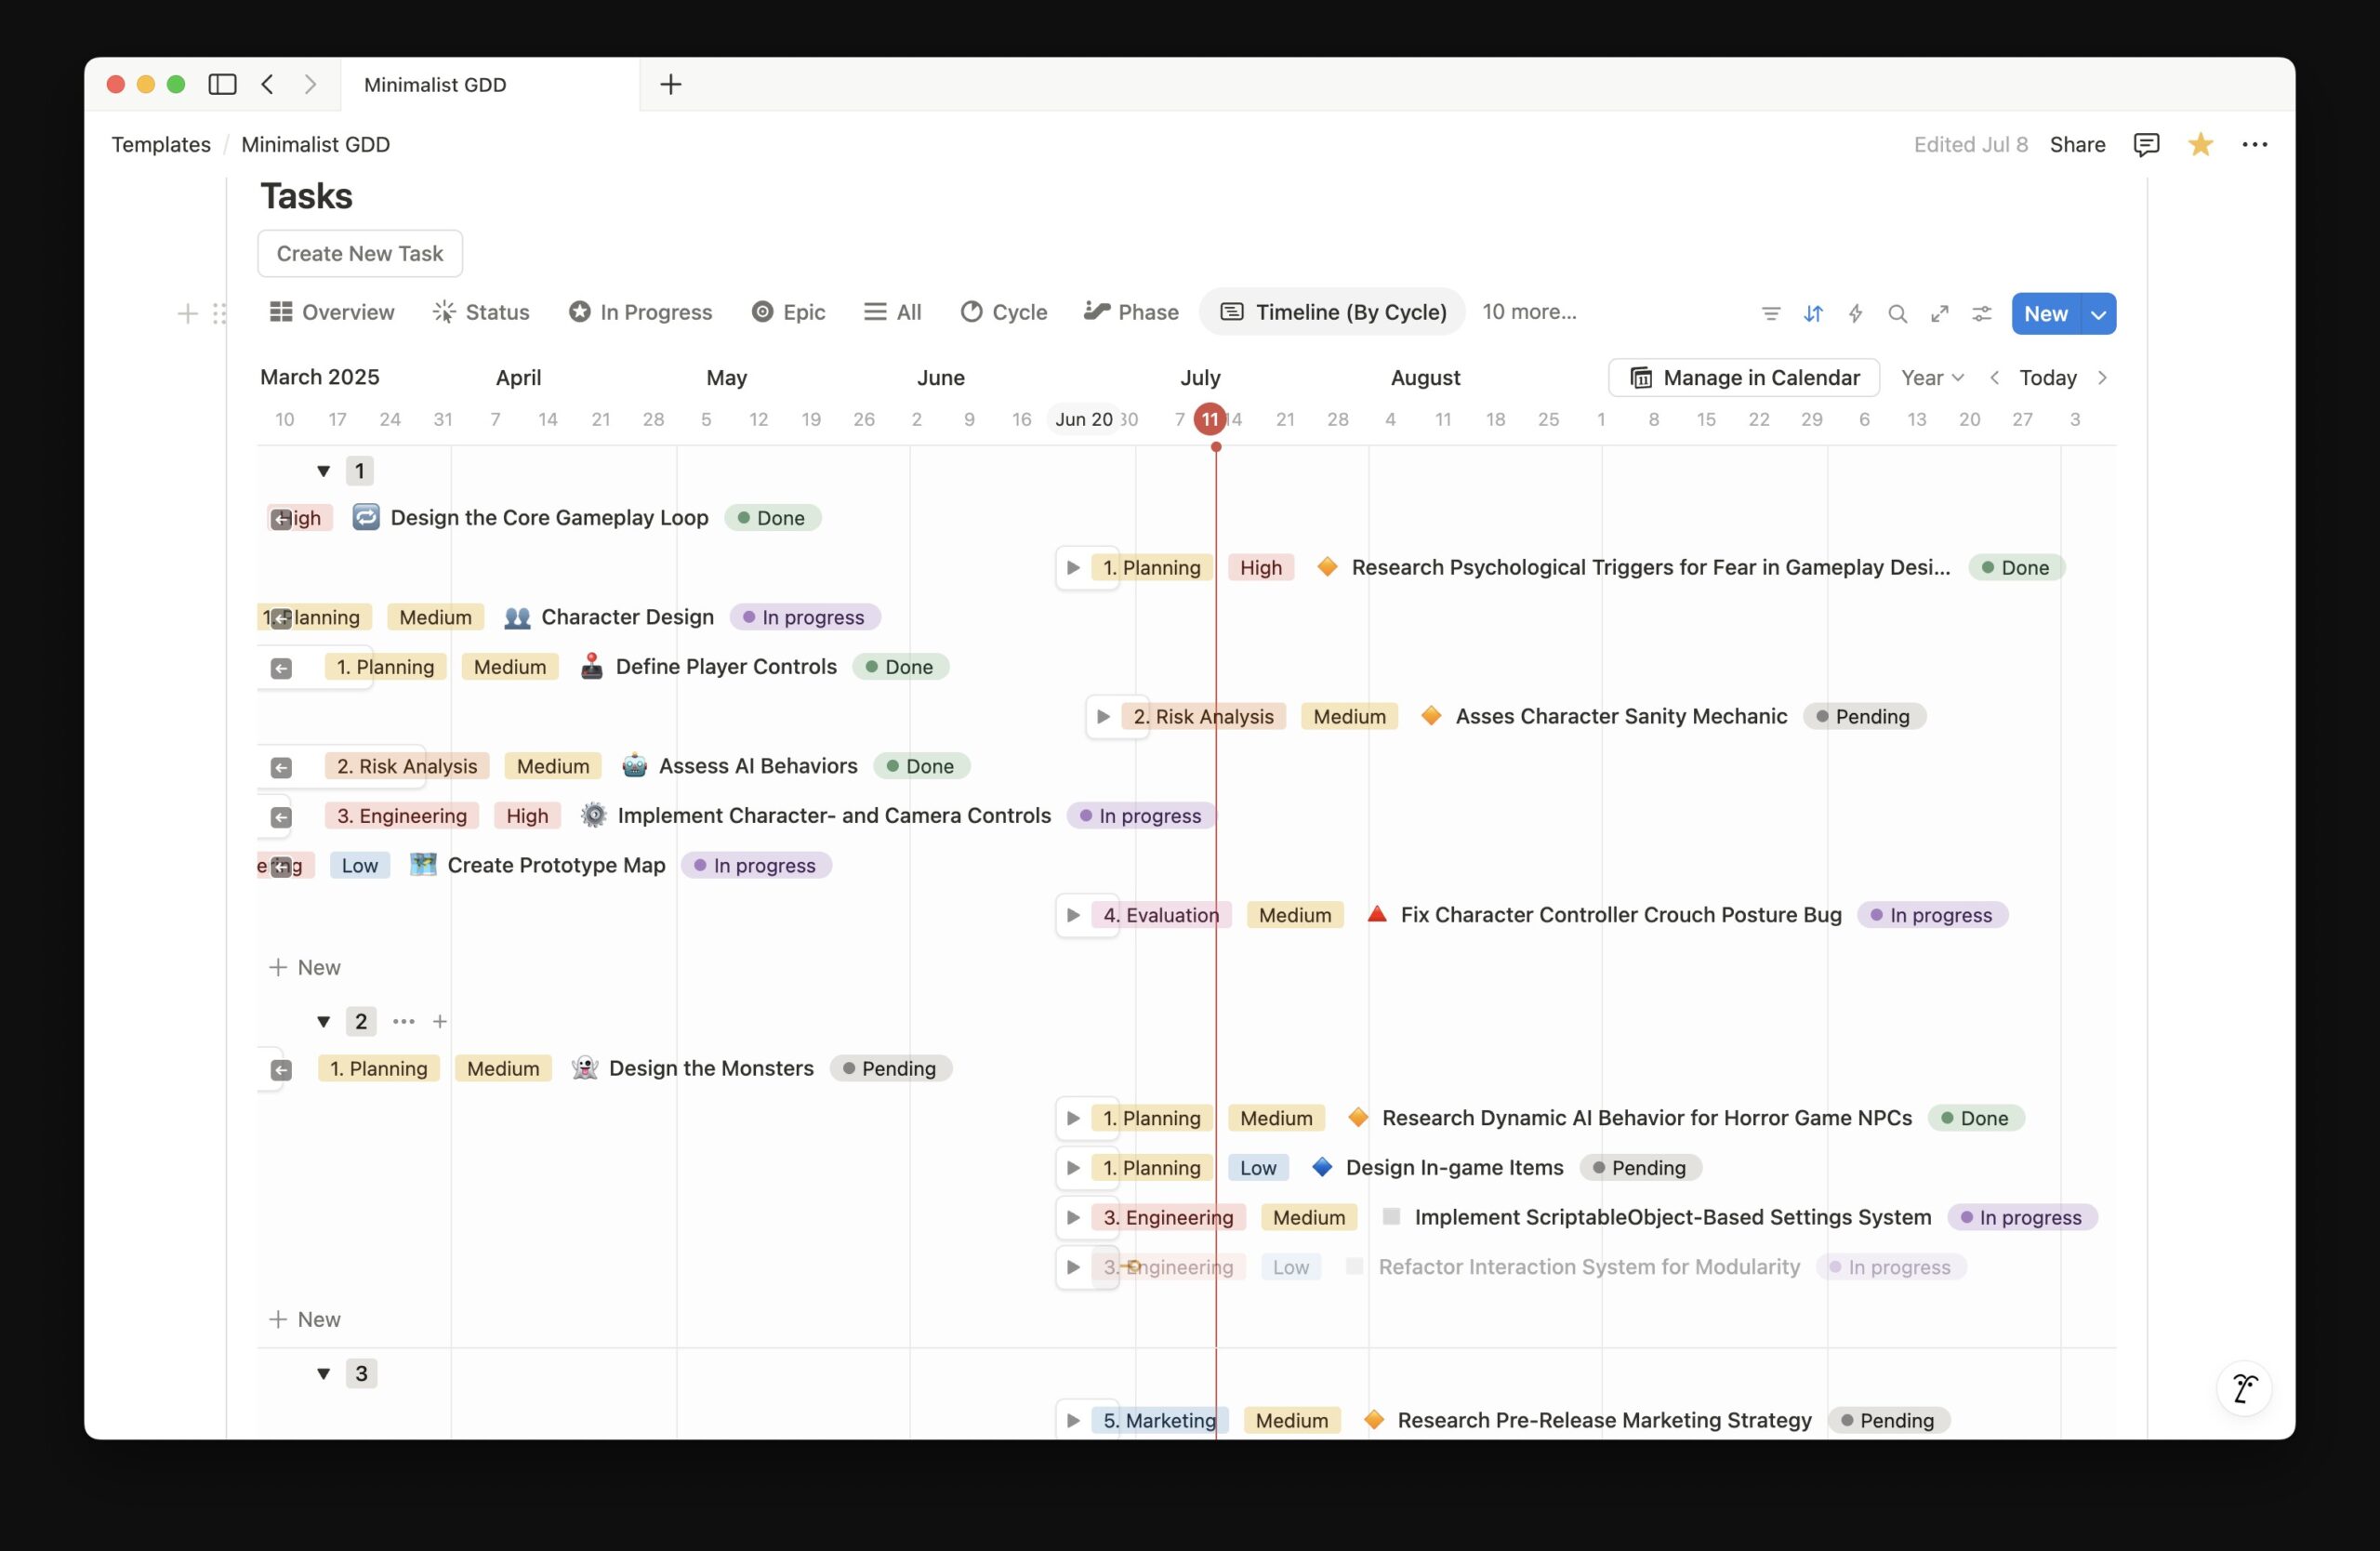Click the sort arrows icon

(1813, 313)
